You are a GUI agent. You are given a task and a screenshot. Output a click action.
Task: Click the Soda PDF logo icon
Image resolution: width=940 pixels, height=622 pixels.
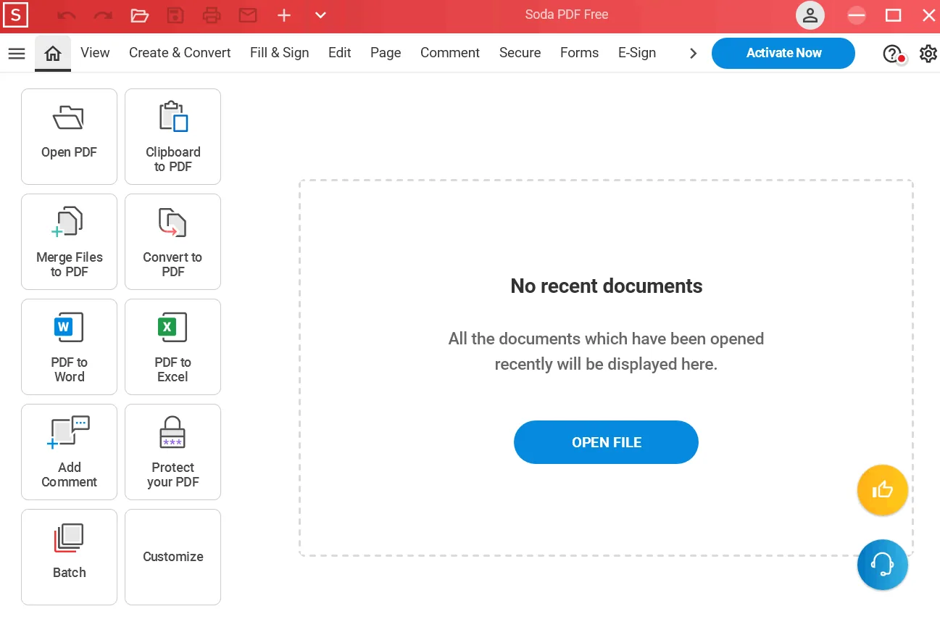point(16,15)
